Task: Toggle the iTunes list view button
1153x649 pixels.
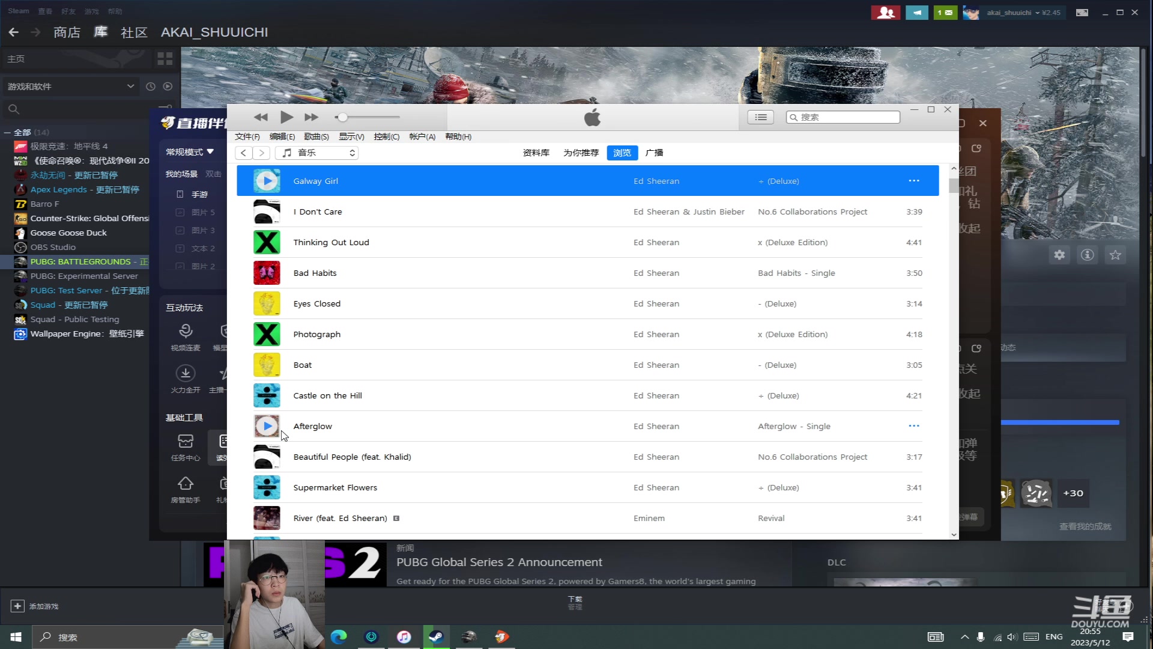Action: [760, 117]
